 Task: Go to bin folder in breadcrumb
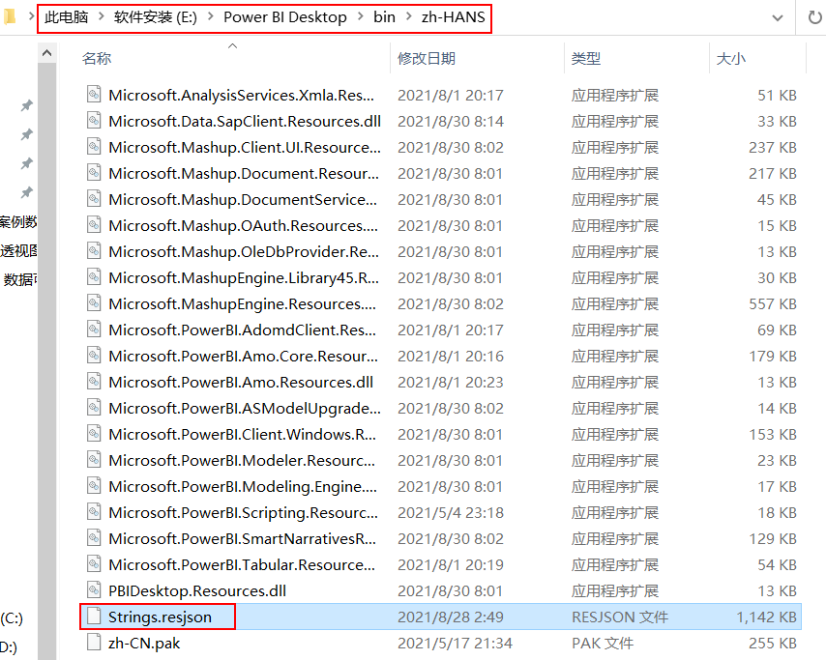click(x=384, y=16)
